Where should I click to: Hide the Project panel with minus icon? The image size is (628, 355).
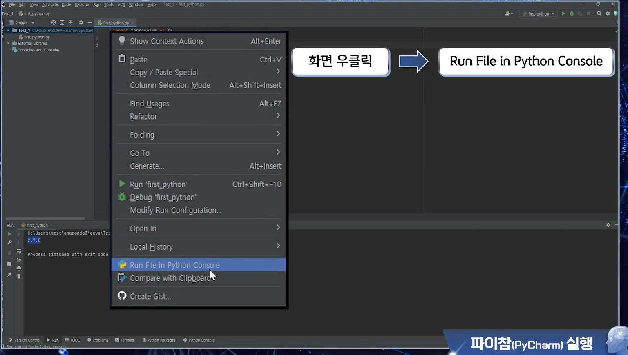pyautogui.click(x=89, y=23)
